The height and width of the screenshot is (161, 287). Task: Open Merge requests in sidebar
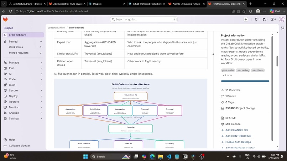(x=24, y=53)
